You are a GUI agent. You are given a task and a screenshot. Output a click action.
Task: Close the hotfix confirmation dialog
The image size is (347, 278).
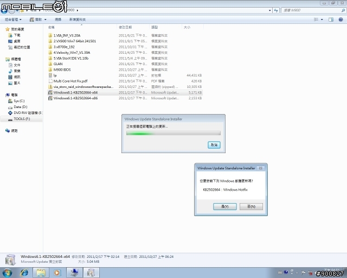pyautogui.click(x=261, y=168)
